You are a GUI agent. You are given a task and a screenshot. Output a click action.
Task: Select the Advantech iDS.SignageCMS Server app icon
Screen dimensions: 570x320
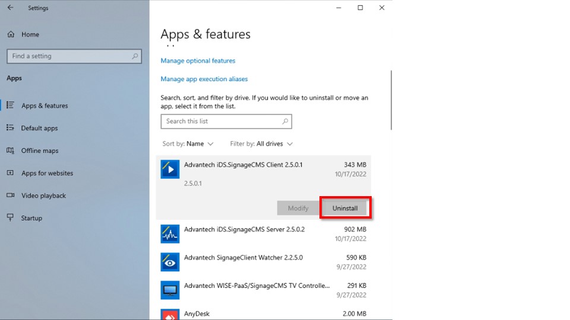(170, 233)
